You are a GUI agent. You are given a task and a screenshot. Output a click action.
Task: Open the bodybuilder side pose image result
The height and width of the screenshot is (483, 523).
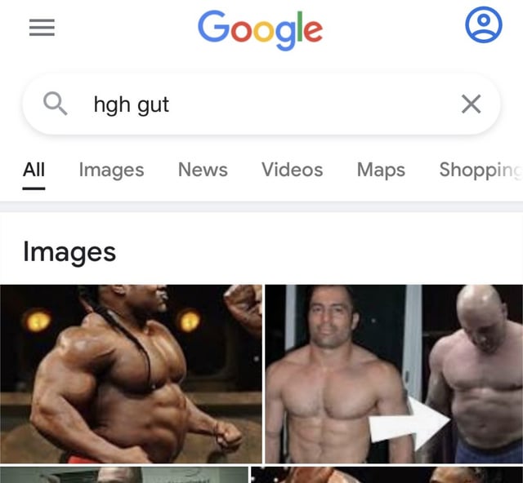click(x=131, y=374)
